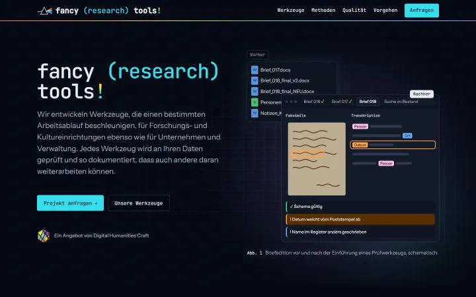Click the facsimile letter thumbnail
Viewport: 476px width, 297px height.
click(x=317, y=159)
